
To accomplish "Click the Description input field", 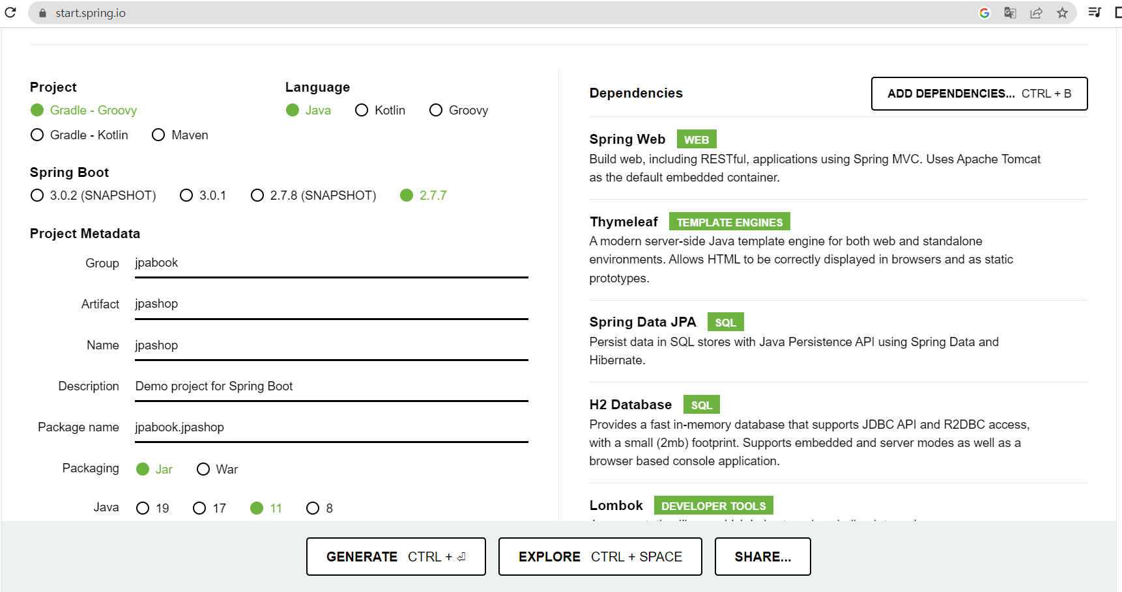I will (x=332, y=386).
